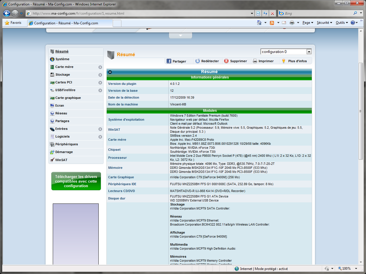366x274 pixels.
Task: Click the Bing search magnifier icon
Action: tap(355, 13)
